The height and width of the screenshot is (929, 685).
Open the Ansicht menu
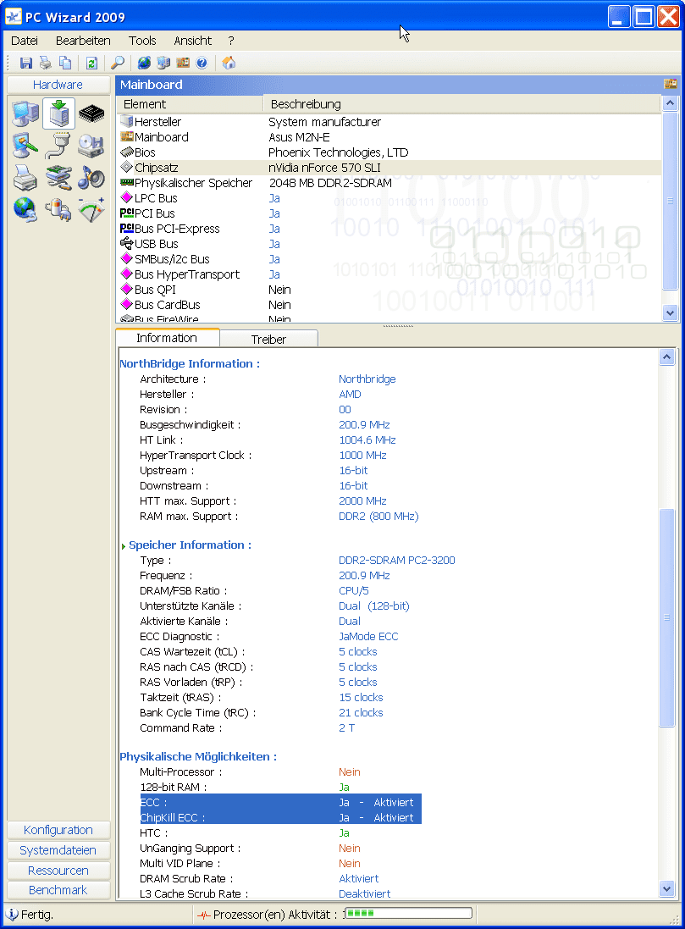pos(192,41)
